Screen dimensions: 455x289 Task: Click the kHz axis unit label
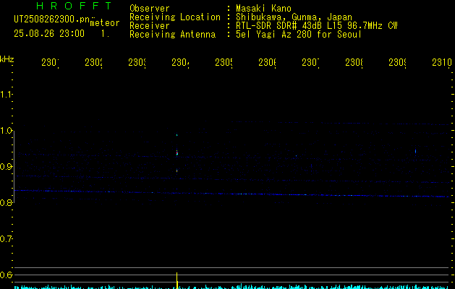coord(7,59)
